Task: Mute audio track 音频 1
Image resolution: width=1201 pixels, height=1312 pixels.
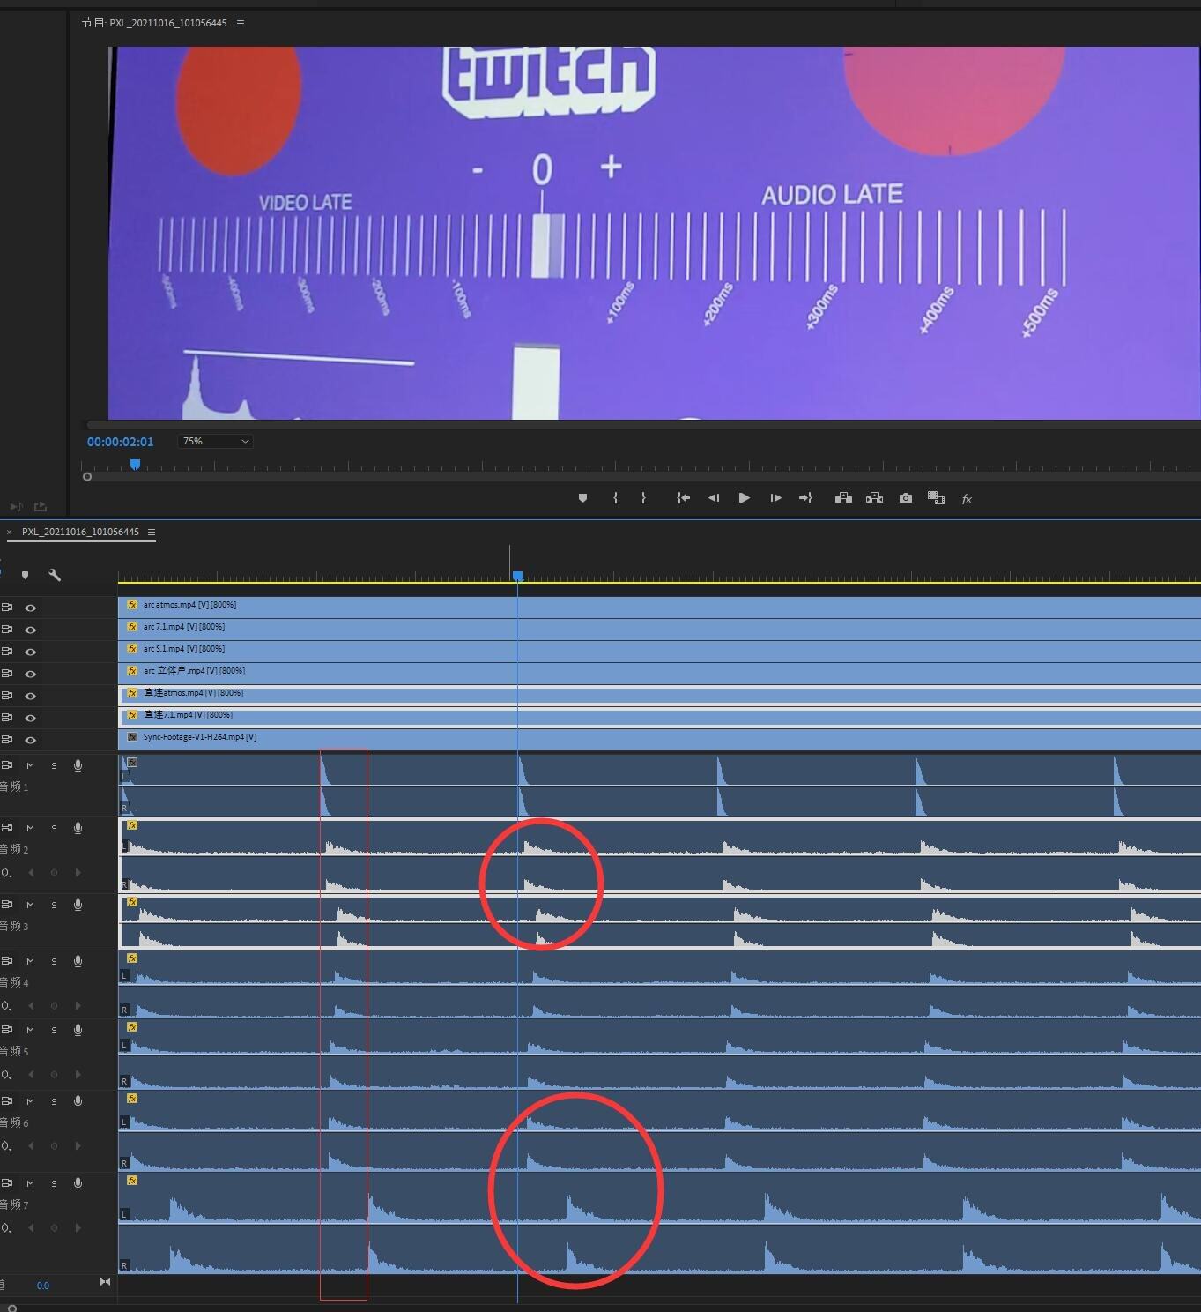Action: point(30,765)
